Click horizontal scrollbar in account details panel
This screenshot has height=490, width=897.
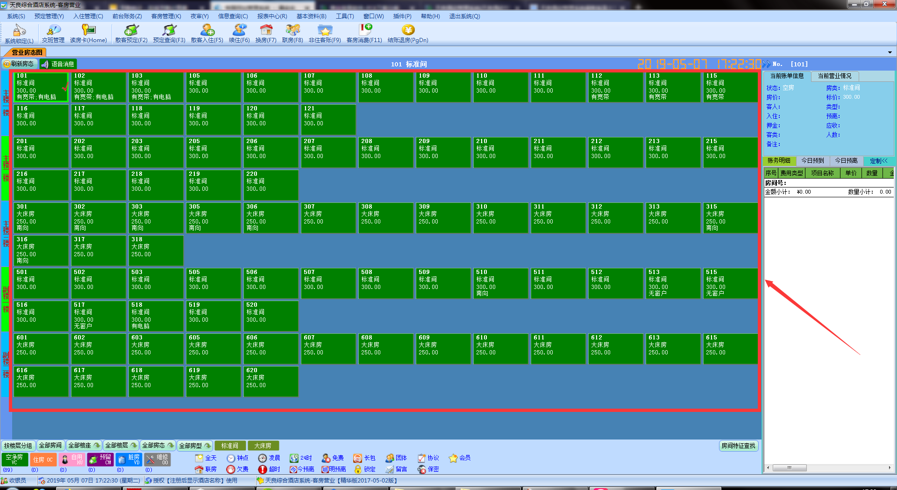click(x=828, y=468)
